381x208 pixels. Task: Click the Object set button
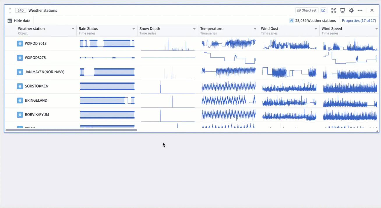click(x=307, y=10)
